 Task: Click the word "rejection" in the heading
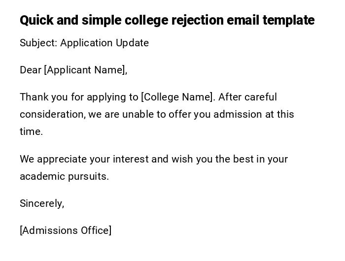(x=197, y=20)
